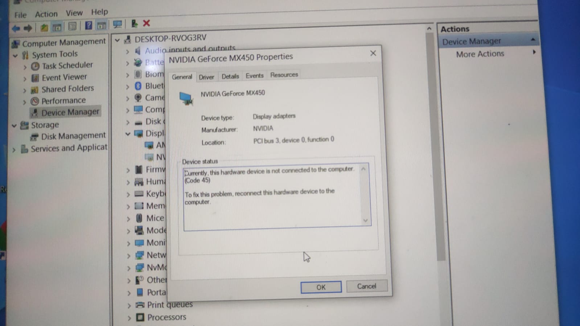
Task: Expand the Processors category
Action: (129, 318)
